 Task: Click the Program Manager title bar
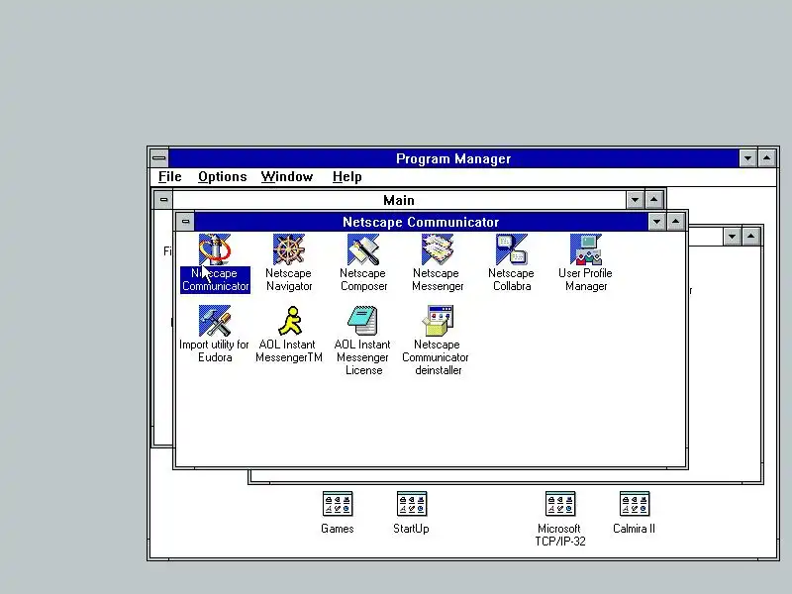coord(453,158)
